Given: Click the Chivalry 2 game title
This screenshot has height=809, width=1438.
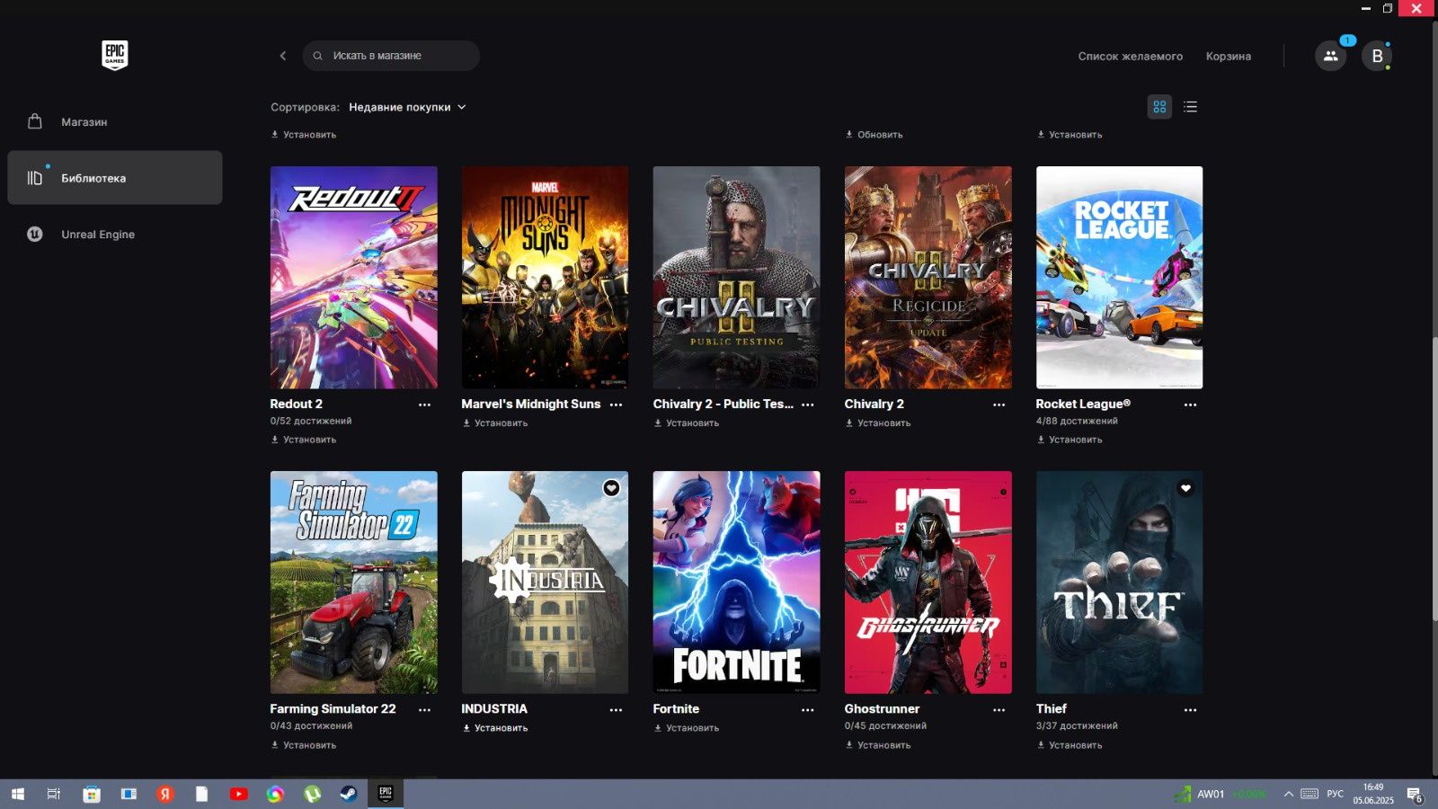Looking at the screenshot, I should [x=874, y=404].
